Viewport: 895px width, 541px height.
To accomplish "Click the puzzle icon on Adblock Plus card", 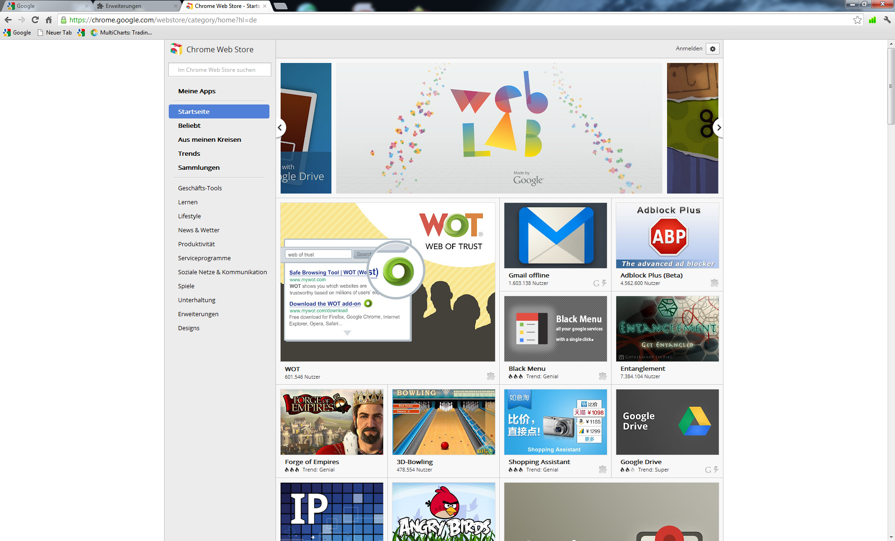I will tap(714, 283).
